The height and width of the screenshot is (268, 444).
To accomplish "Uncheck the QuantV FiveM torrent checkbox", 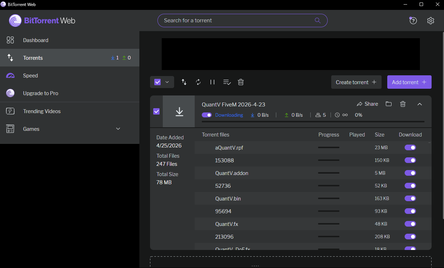I will (x=156, y=111).
